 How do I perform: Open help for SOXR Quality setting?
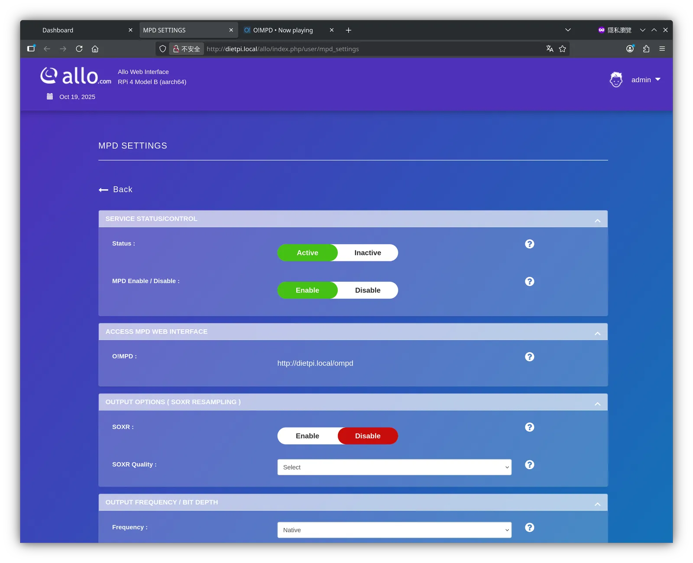(x=529, y=465)
